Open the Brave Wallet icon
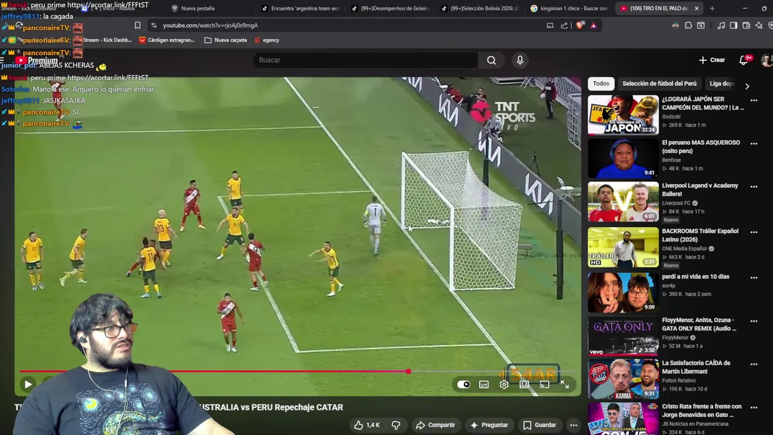The image size is (773, 435). tap(746, 25)
